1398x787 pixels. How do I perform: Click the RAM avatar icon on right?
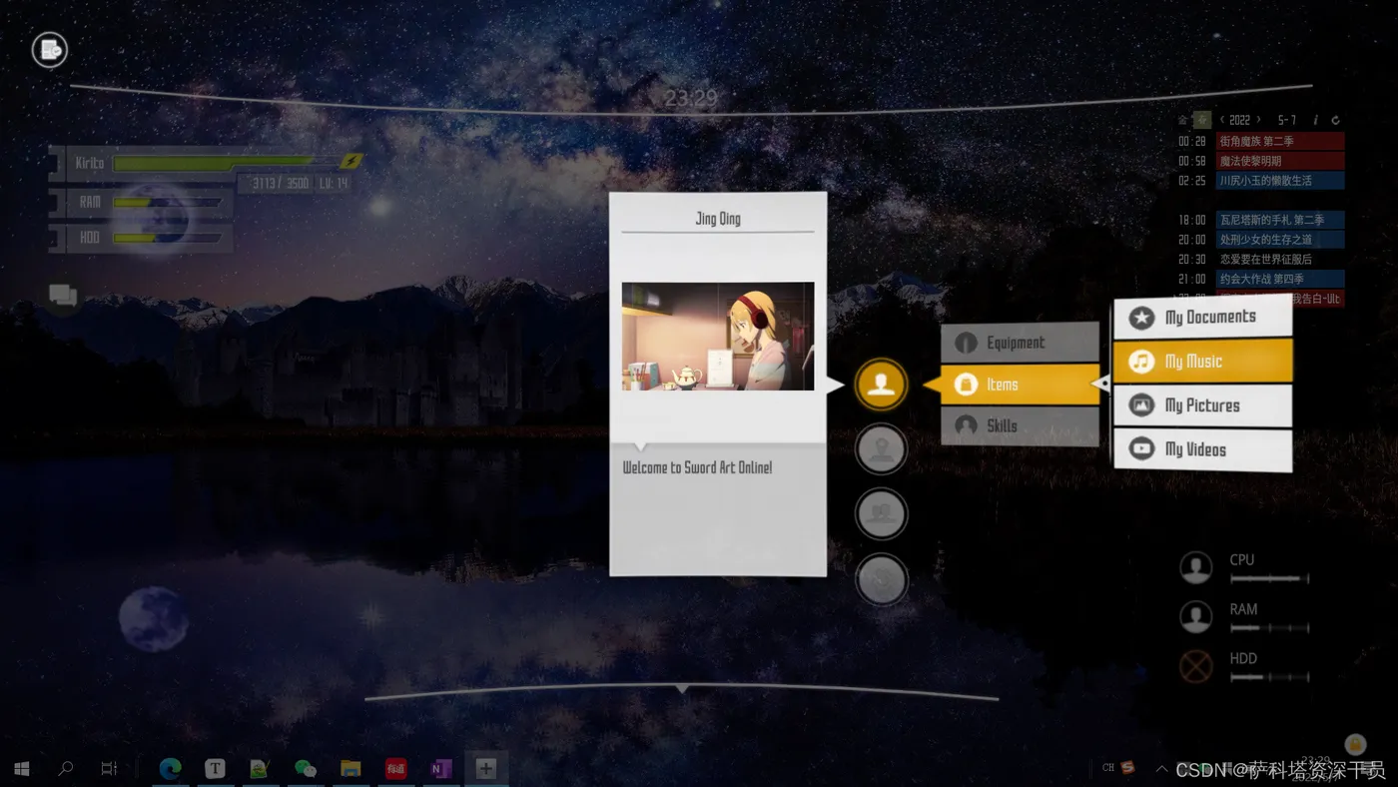[x=1195, y=617]
